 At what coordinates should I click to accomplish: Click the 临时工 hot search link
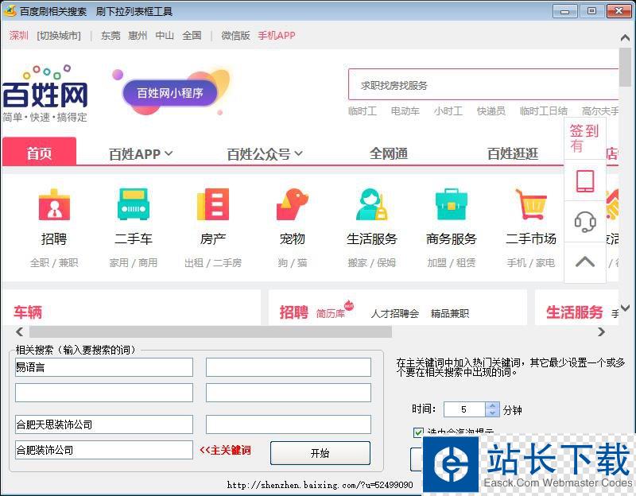click(x=363, y=110)
